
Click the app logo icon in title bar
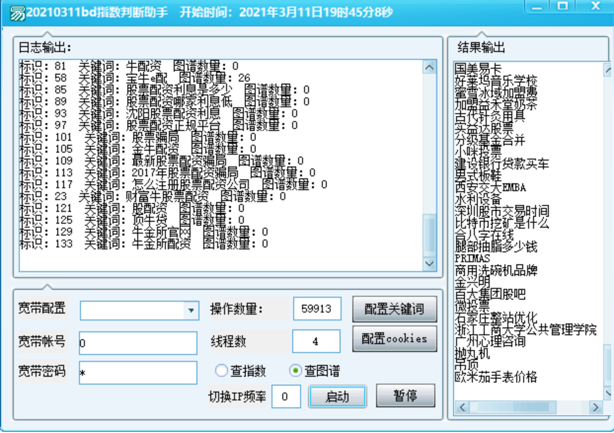17,13
